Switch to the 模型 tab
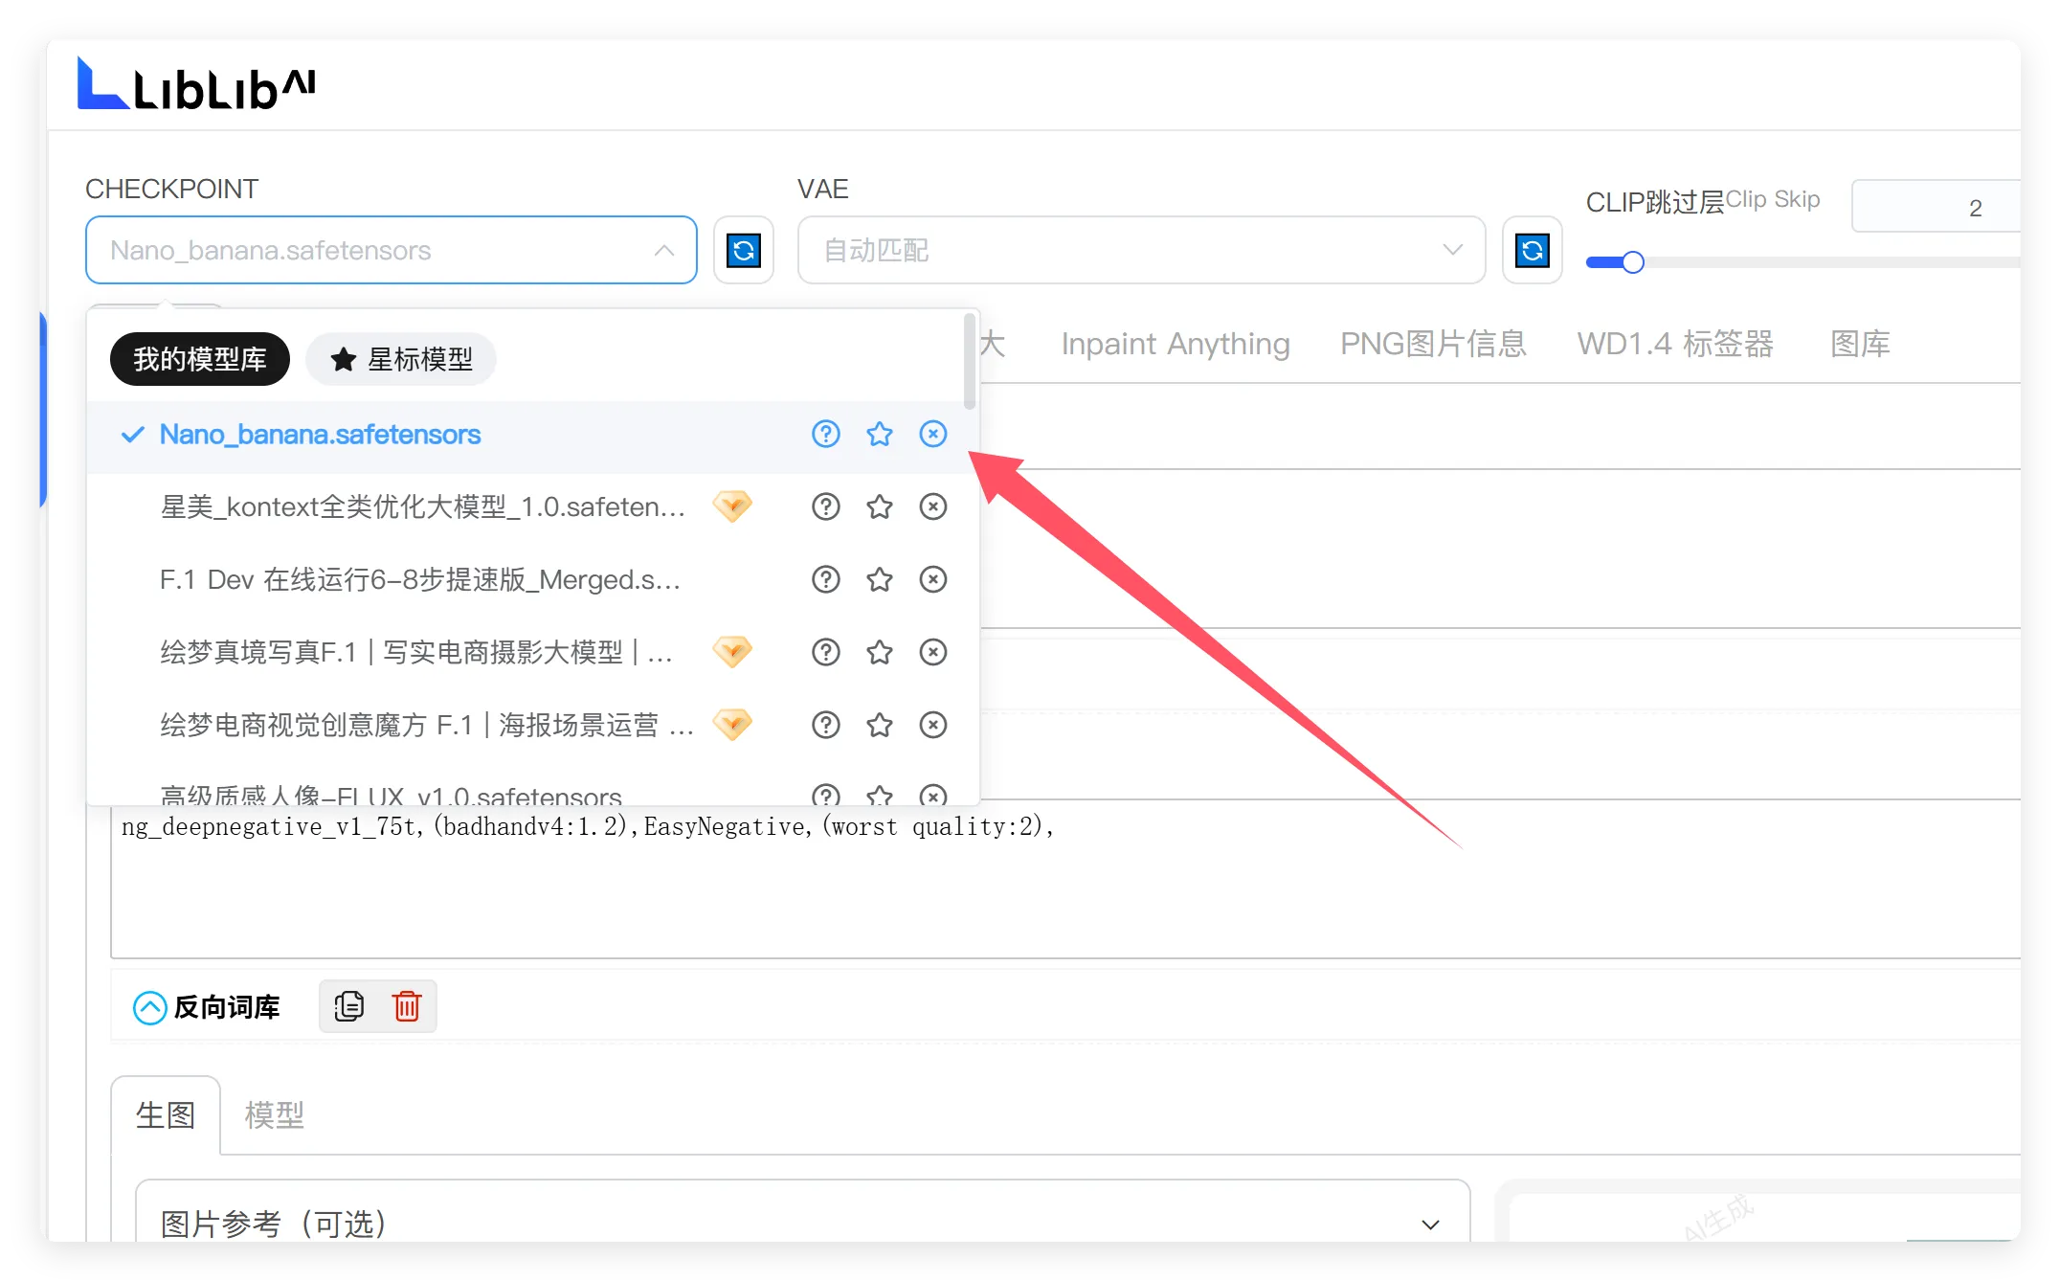The width and height of the screenshot is (2060, 1281). [x=274, y=1114]
